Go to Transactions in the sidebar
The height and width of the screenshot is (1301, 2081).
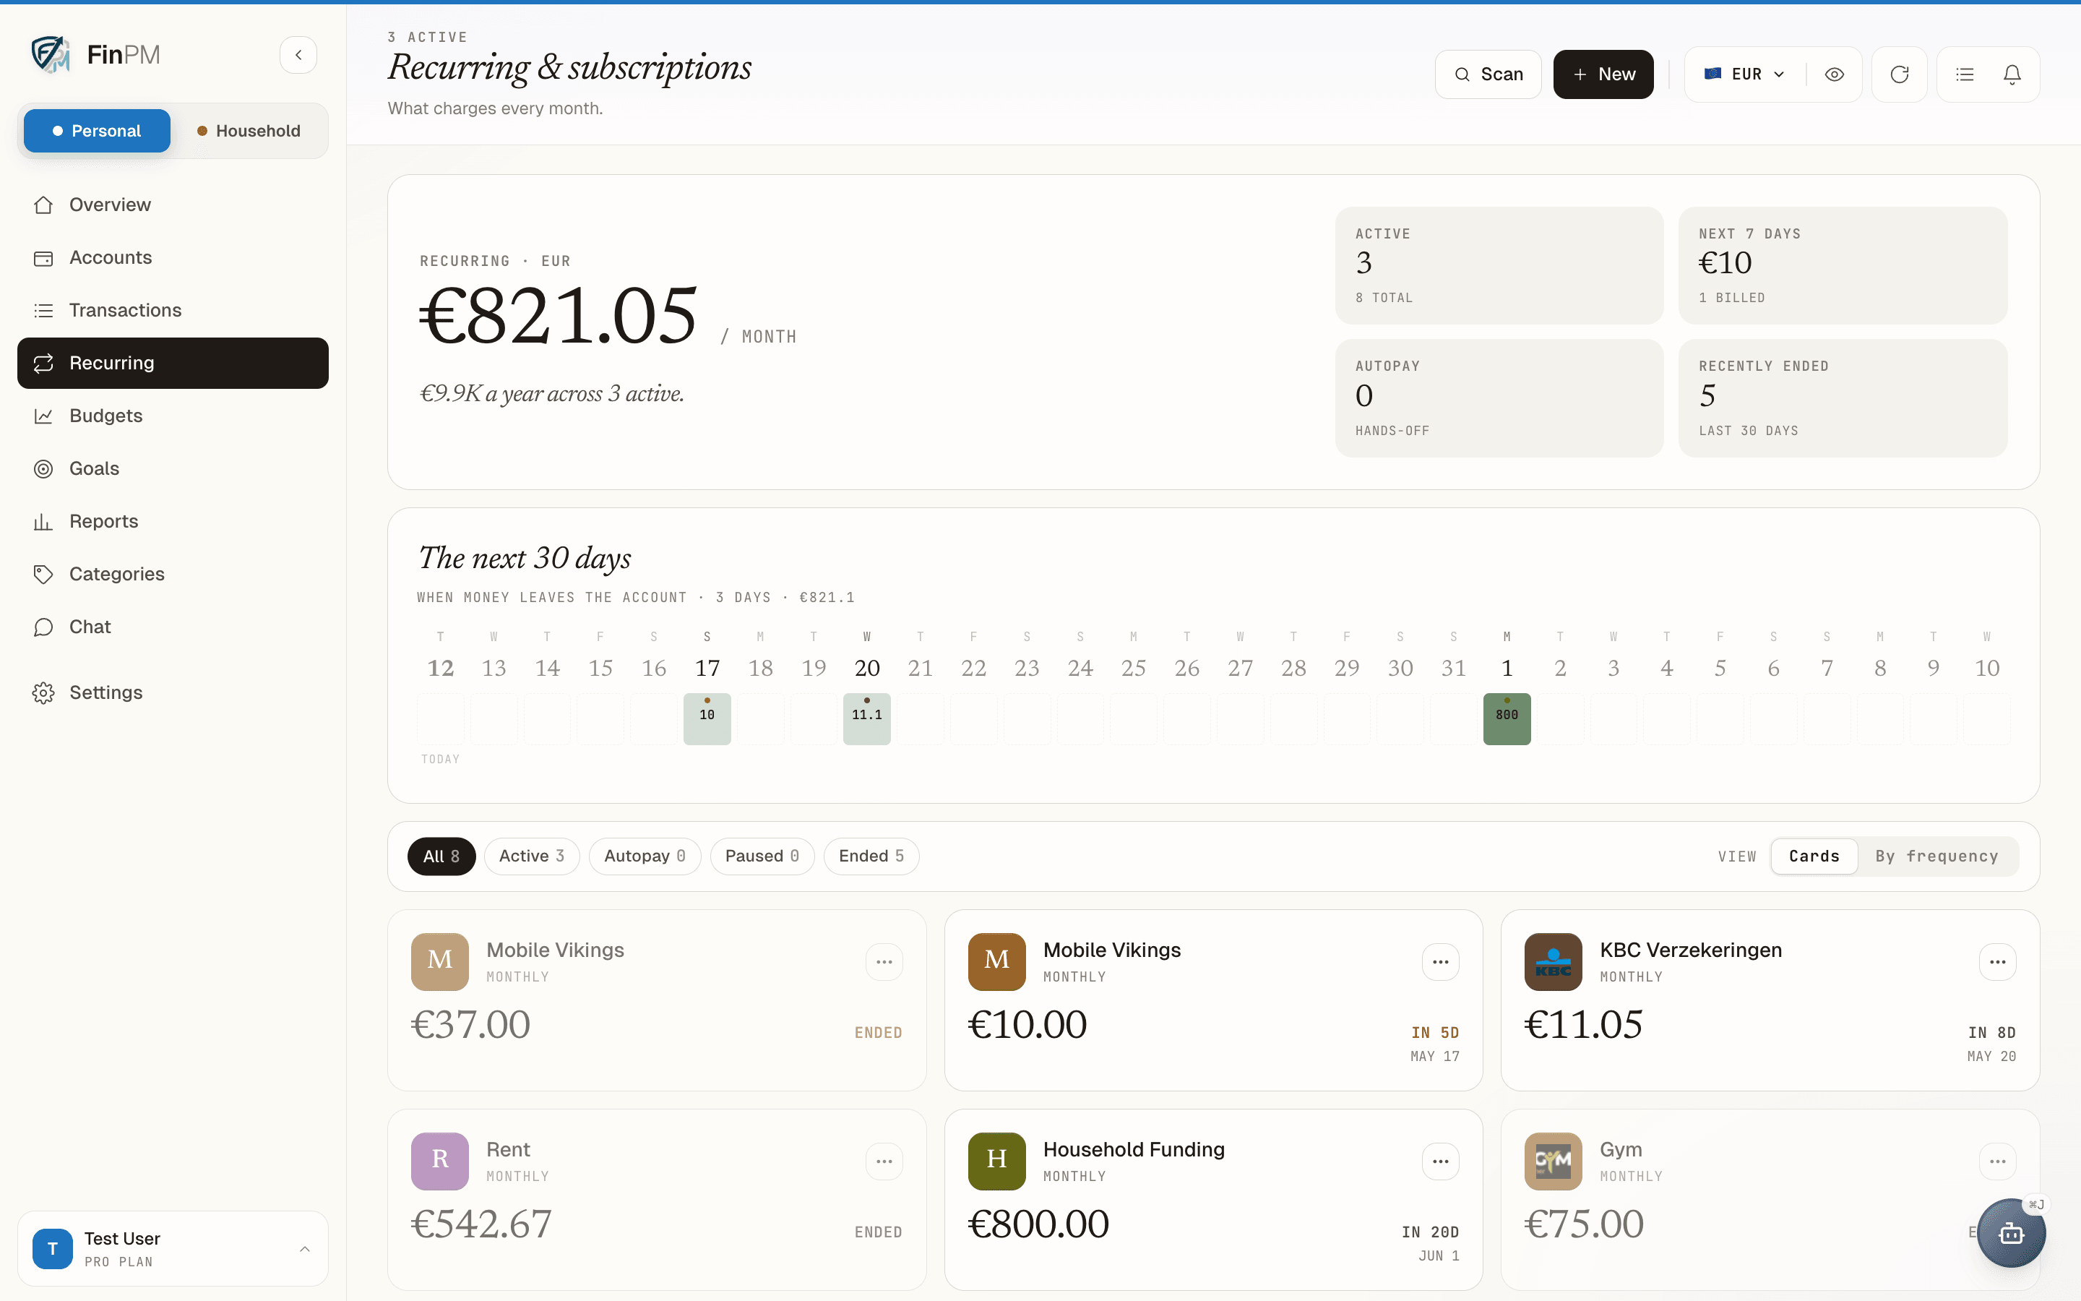[173, 310]
